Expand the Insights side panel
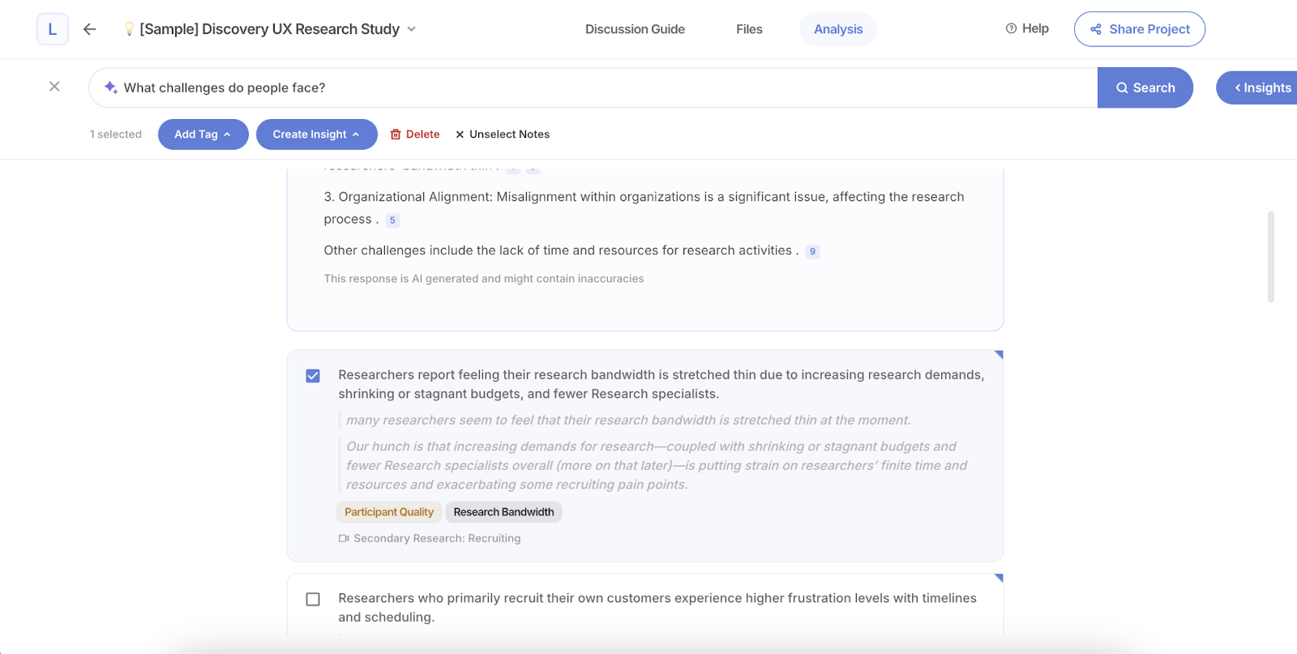 1257,88
